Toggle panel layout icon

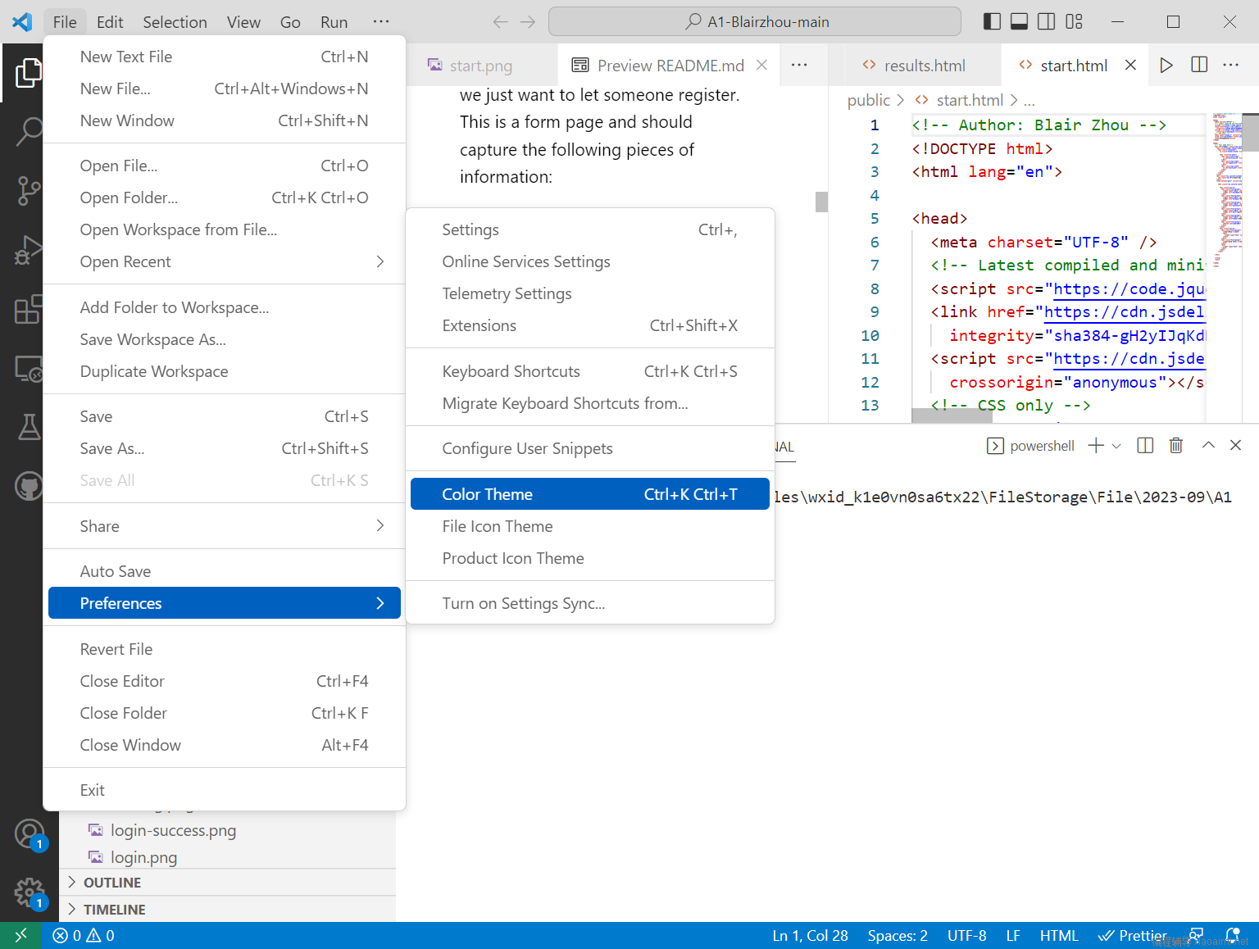tap(1019, 21)
